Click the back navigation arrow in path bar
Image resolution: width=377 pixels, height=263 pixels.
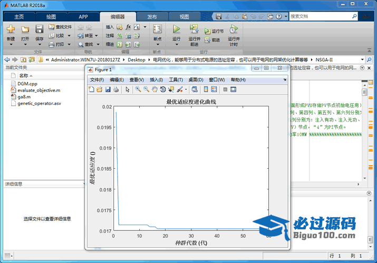pyautogui.click(x=7, y=59)
